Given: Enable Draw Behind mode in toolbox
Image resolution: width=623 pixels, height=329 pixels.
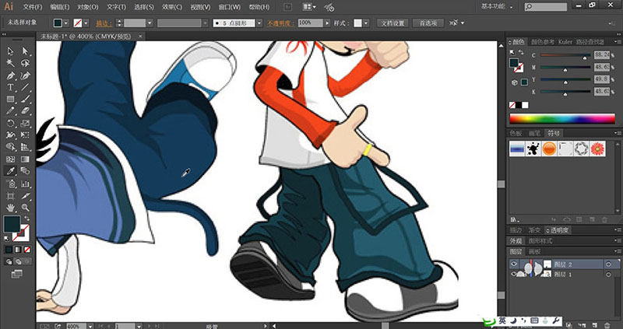Looking at the screenshot, I should [18, 261].
